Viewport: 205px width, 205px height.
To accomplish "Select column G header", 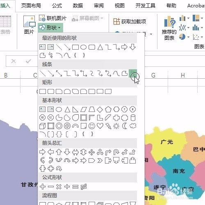I will tap(153, 75).
